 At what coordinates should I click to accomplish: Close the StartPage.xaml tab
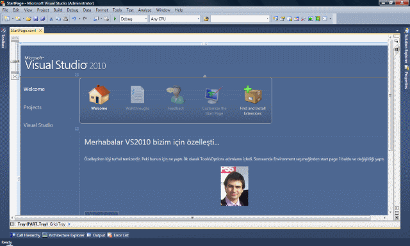pos(40,31)
